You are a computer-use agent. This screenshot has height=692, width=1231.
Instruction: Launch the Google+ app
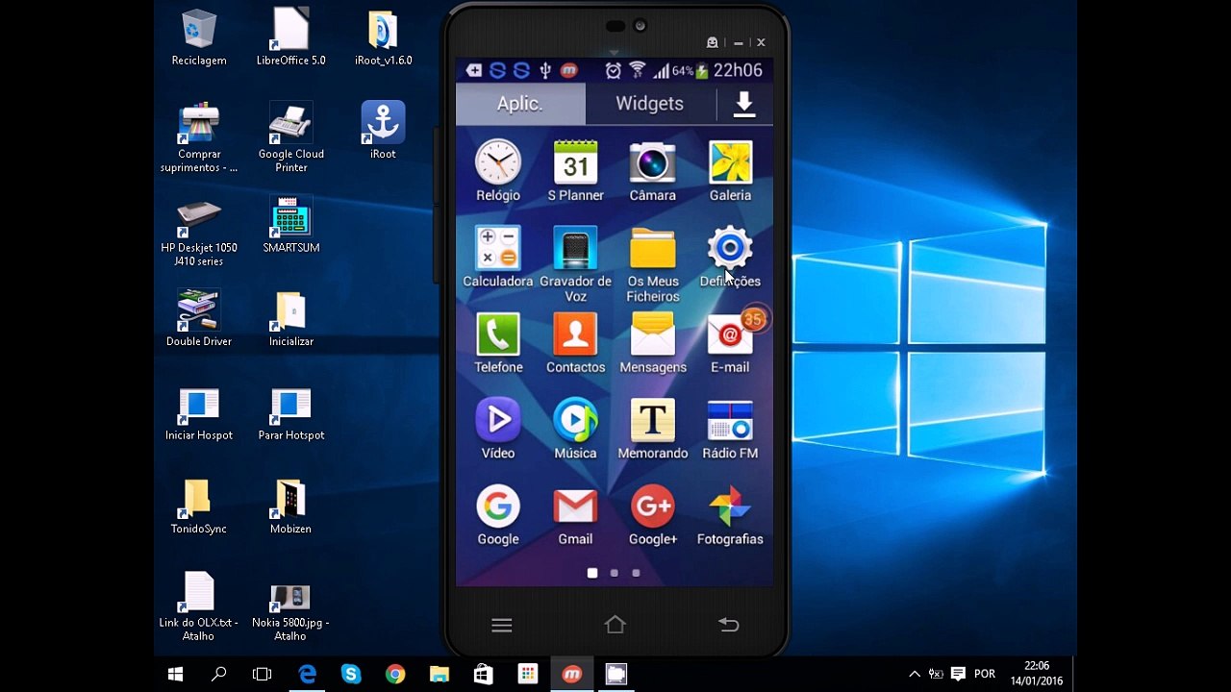point(653,515)
